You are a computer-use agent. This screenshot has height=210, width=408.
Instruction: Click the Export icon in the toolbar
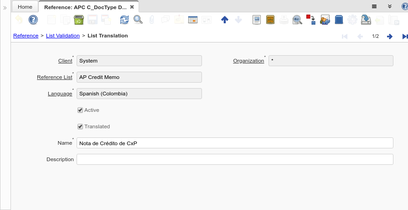tap(366, 20)
